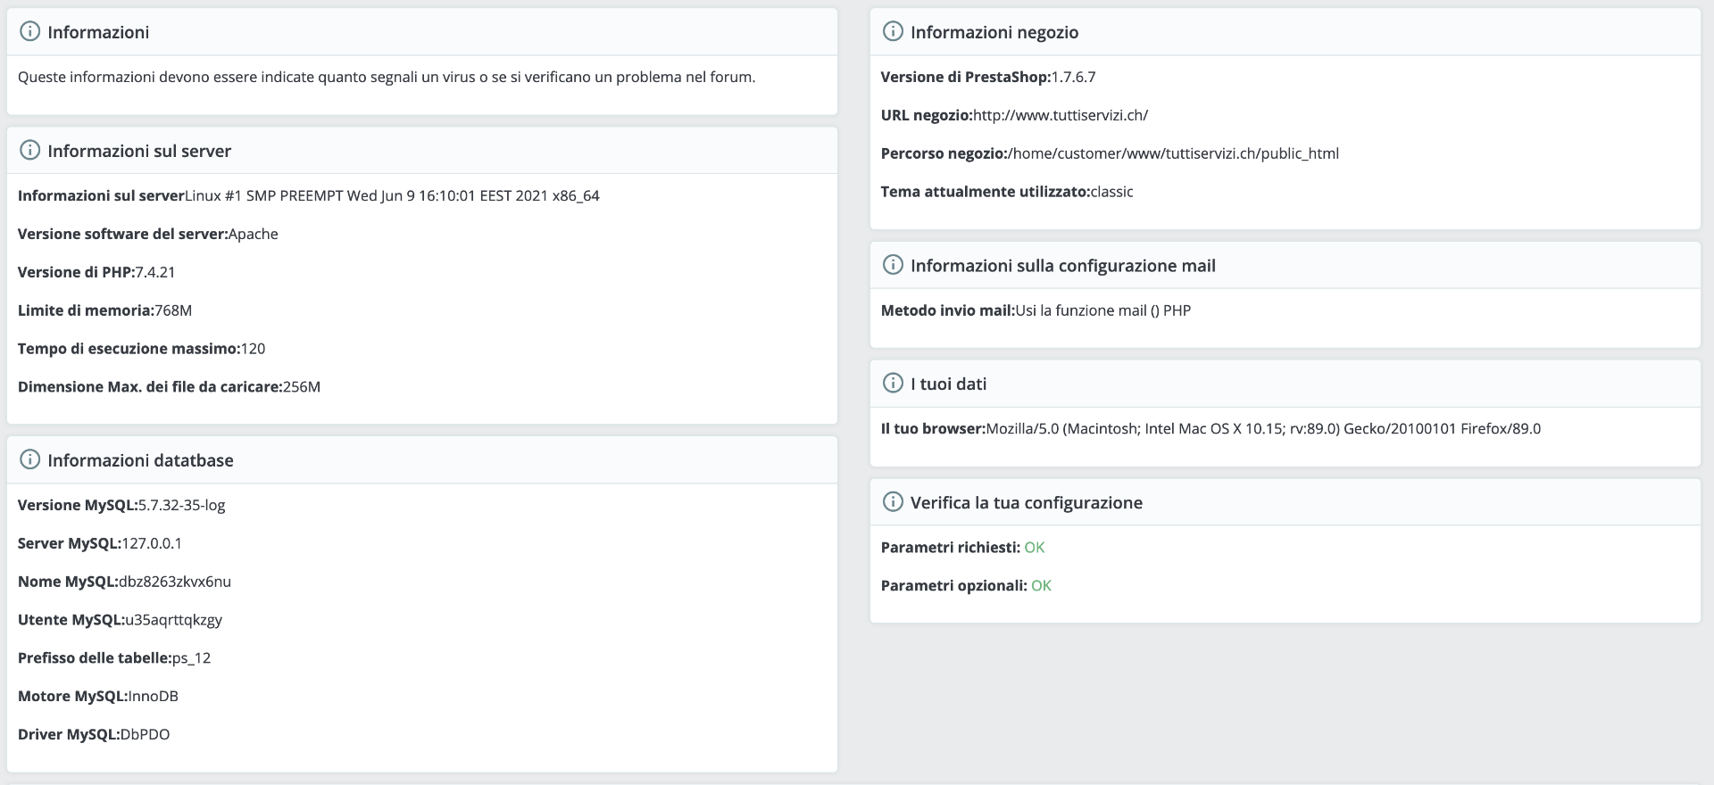Click the green OK for Parametri opzionali
The height and width of the screenshot is (785, 1714).
point(1041,586)
